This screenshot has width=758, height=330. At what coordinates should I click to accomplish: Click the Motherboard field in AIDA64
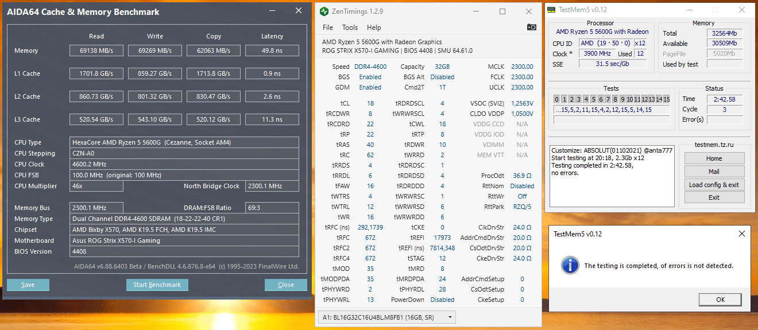[184, 240]
